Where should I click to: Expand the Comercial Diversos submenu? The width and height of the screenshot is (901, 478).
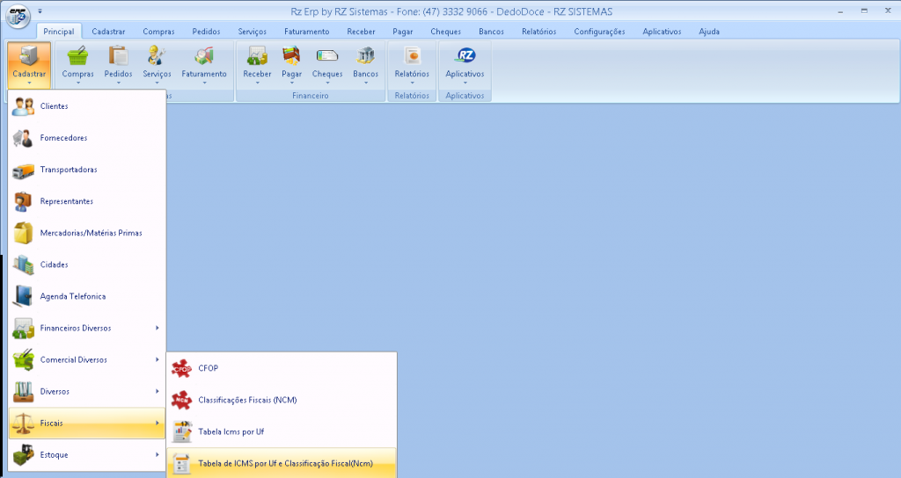(x=86, y=359)
